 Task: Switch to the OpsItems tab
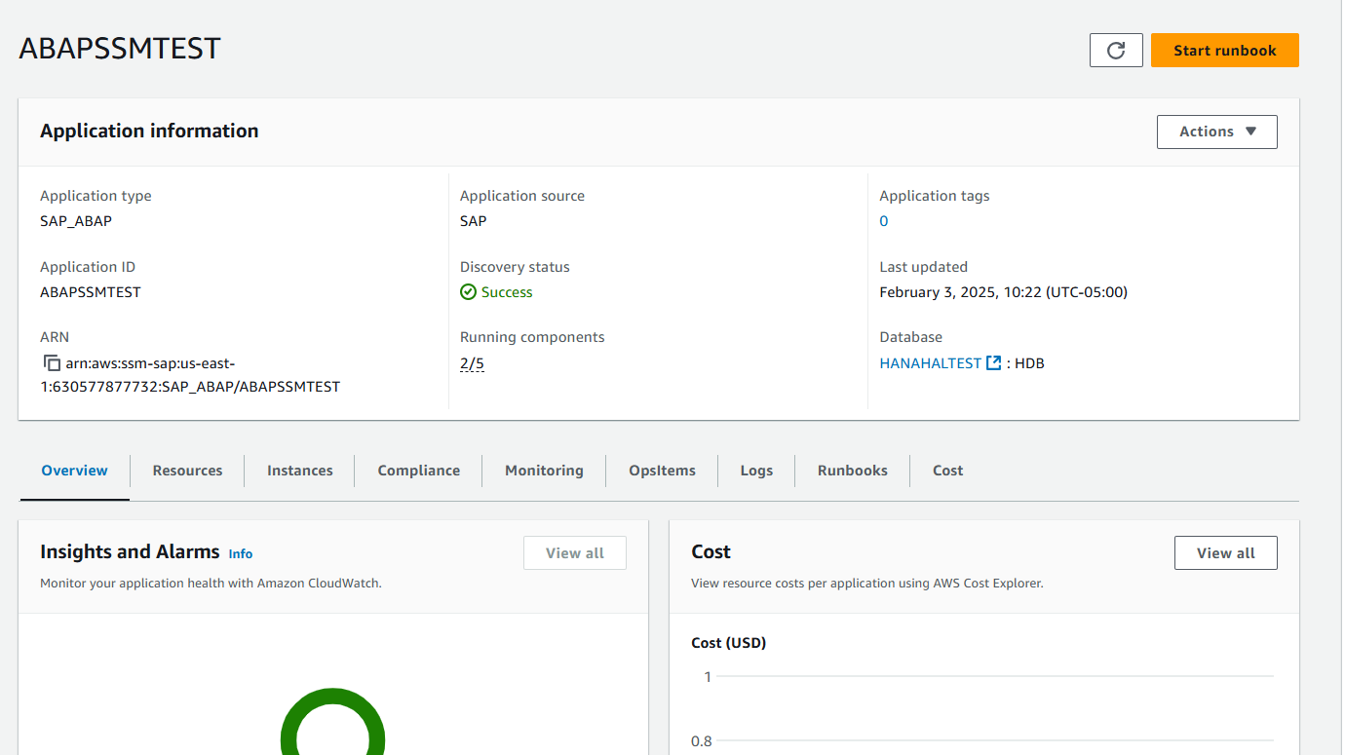(662, 471)
